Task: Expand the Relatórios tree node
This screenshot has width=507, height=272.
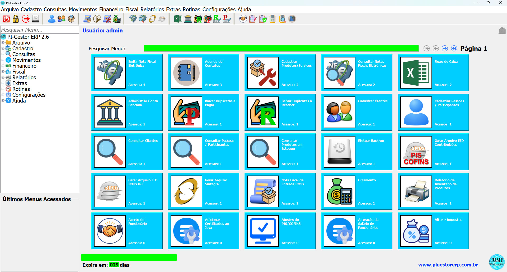Action: [x=3, y=77]
